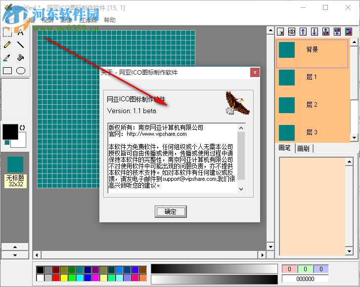Select the 层 2 layer

(x=312, y=105)
